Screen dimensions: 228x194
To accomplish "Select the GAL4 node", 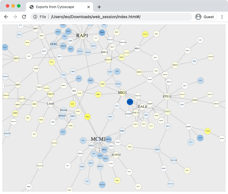I will 142,106.
